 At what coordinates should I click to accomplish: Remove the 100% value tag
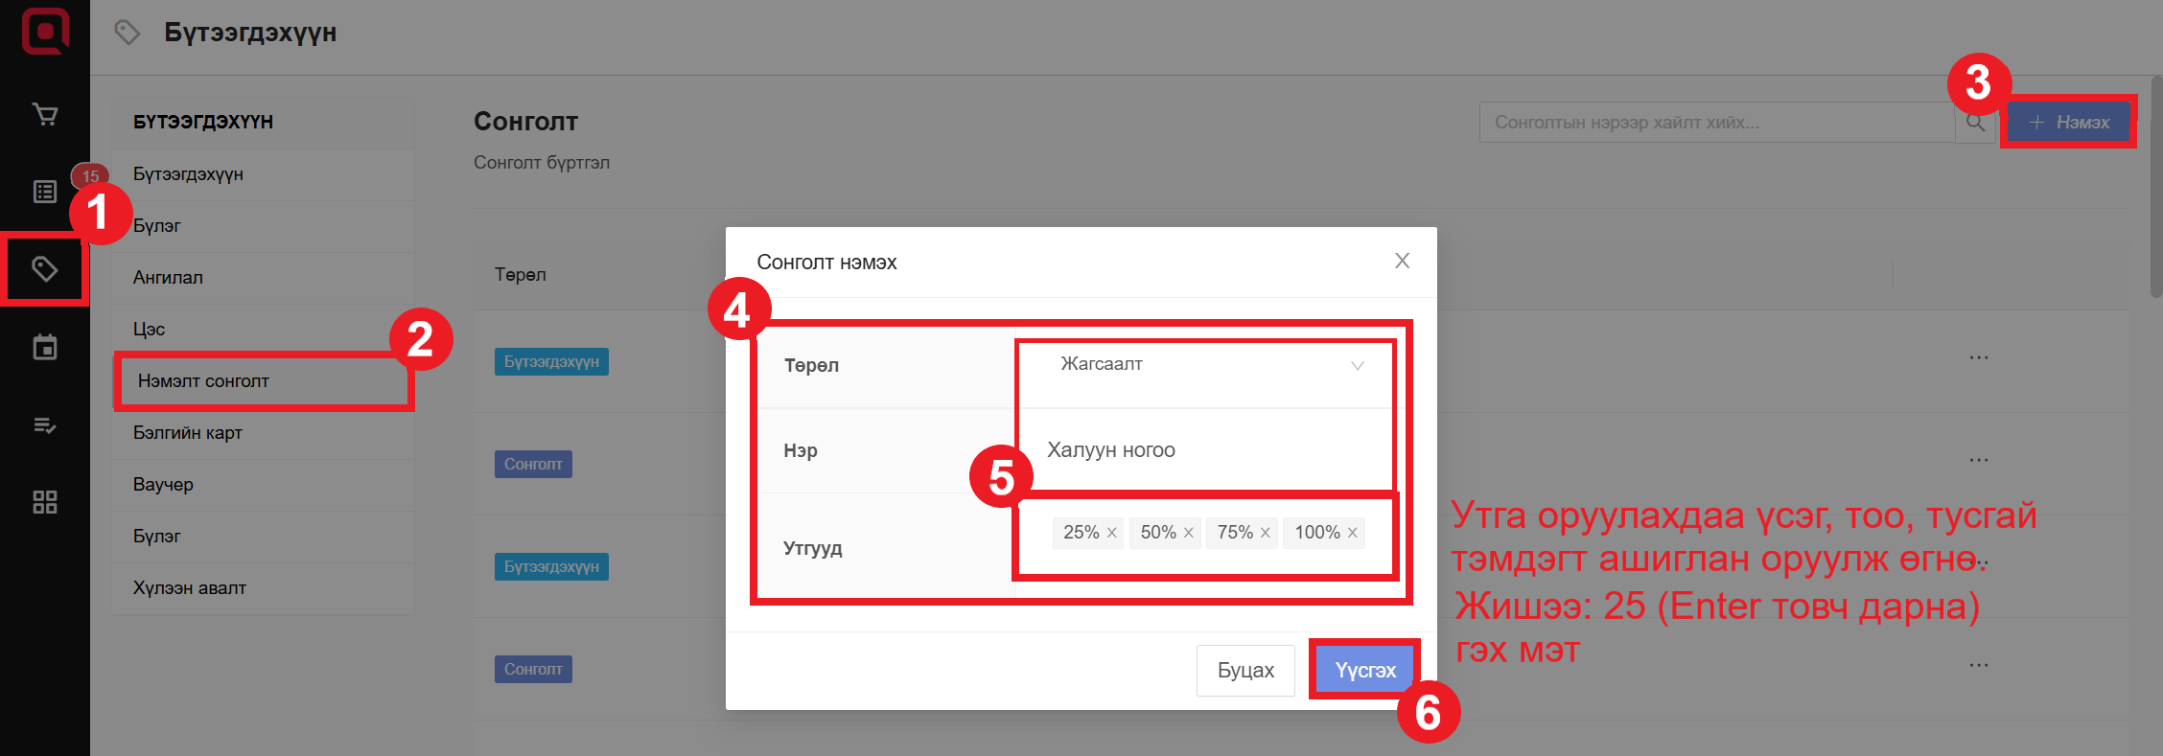(1353, 533)
